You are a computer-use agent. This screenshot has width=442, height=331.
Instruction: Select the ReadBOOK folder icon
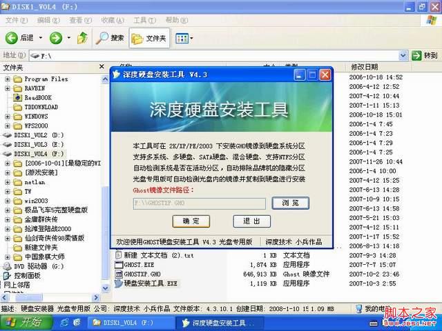point(17,98)
